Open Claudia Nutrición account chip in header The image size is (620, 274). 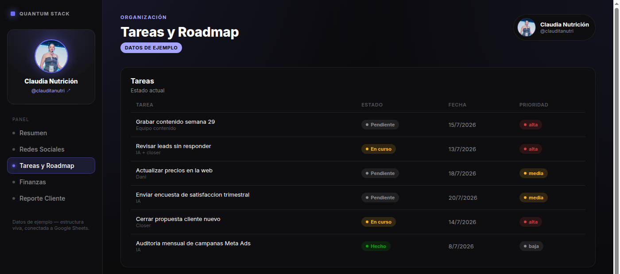(554, 27)
